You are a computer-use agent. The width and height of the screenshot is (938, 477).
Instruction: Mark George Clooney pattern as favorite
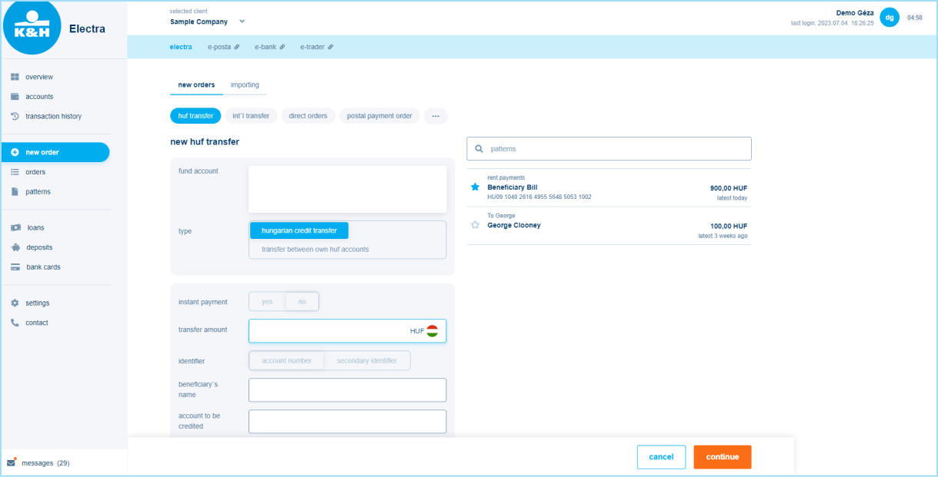tap(475, 225)
